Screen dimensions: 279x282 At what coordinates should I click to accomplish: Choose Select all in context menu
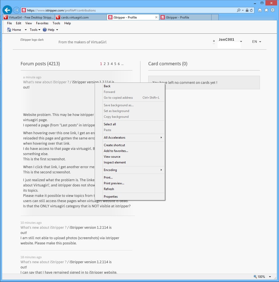tap(133, 124)
